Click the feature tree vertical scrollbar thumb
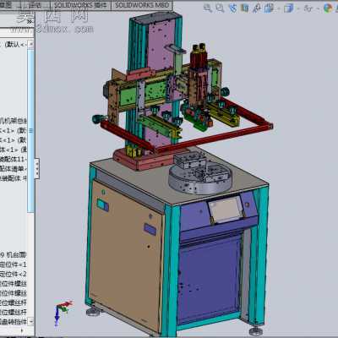338x338 pixels. click(x=31, y=131)
